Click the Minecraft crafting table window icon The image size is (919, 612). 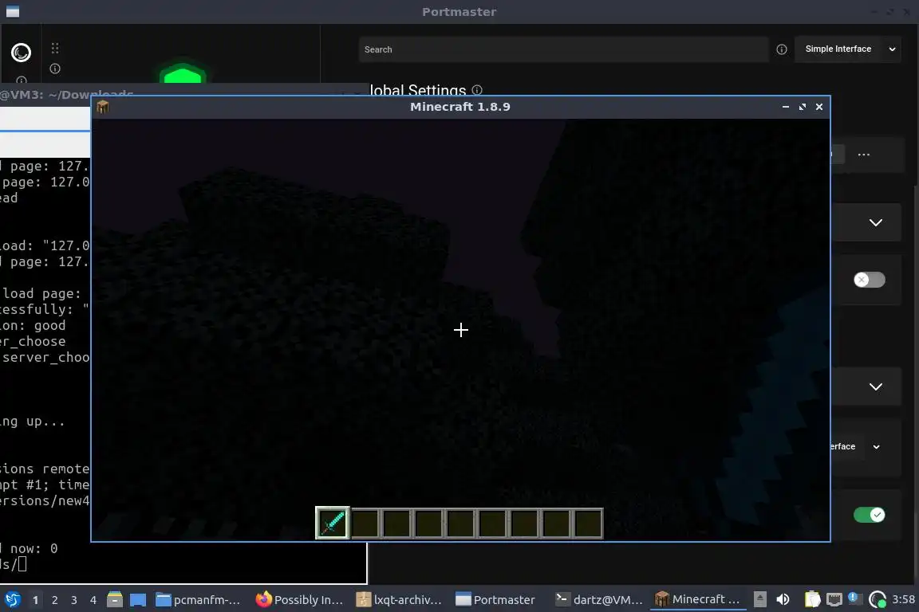(103, 107)
